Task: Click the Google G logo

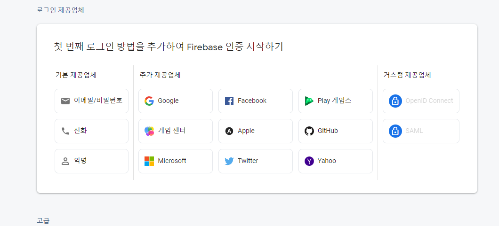Action: [149, 101]
